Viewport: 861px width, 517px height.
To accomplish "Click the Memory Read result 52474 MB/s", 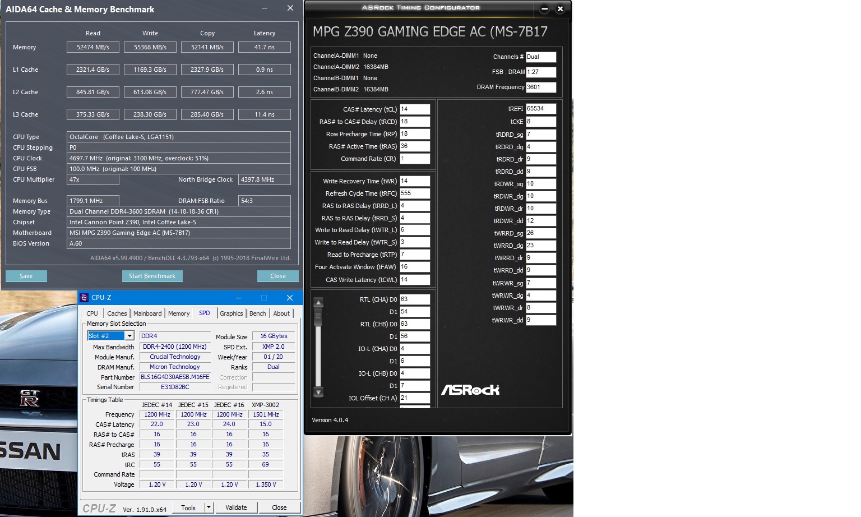I will point(93,47).
